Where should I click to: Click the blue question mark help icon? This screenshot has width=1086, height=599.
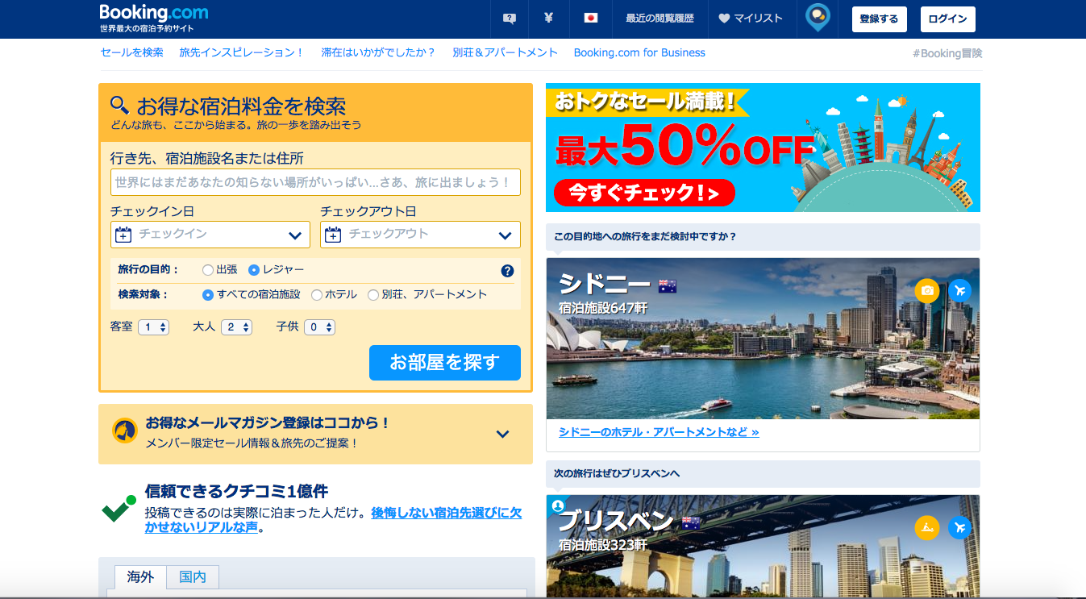pos(507,271)
